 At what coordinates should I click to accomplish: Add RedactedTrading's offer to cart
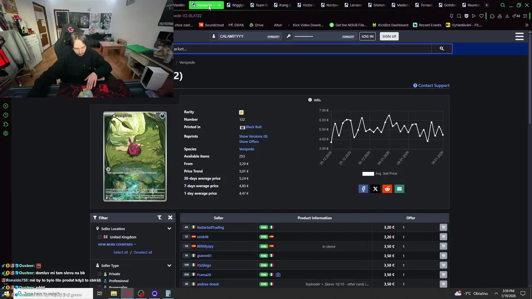click(443, 227)
